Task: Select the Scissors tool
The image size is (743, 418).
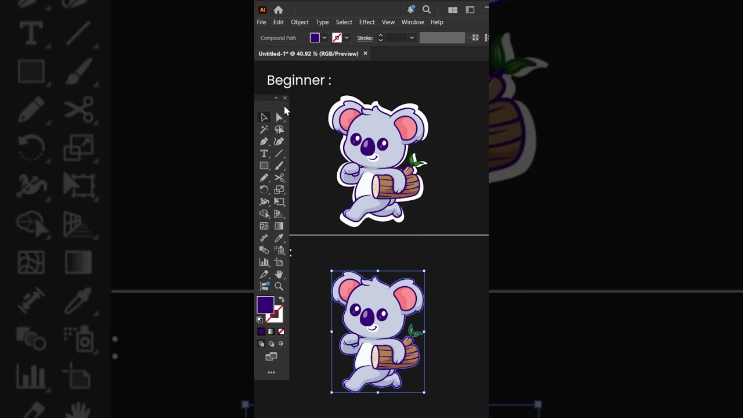Action: tap(279, 178)
